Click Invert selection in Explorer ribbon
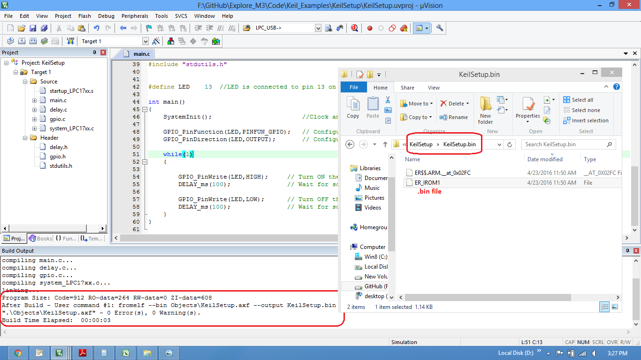The width and height of the screenshot is (641, 360). point(586,120)
